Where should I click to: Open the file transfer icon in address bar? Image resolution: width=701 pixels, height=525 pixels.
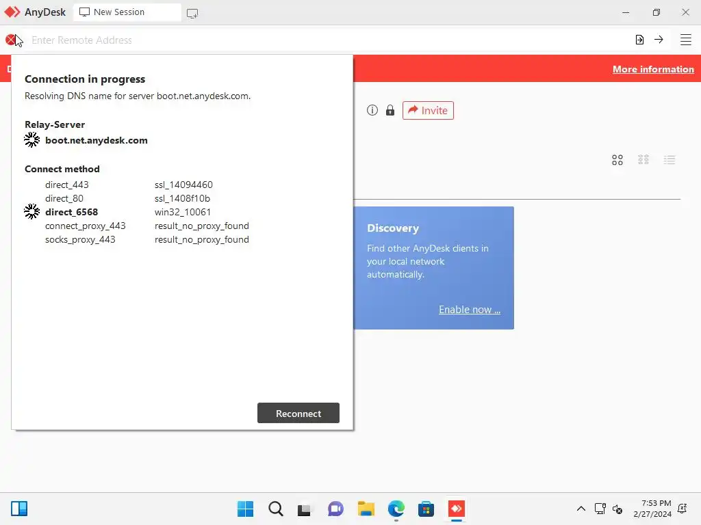point(640,40)
